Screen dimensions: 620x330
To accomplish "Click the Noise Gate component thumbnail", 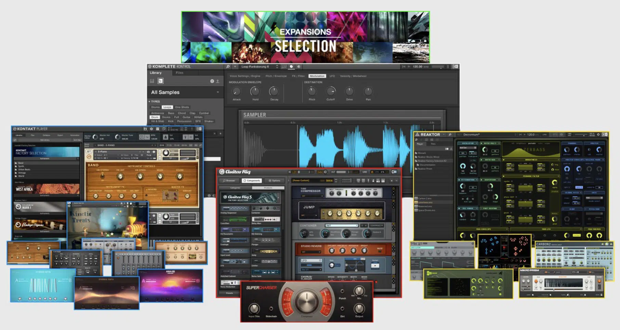I will [266, 272].
